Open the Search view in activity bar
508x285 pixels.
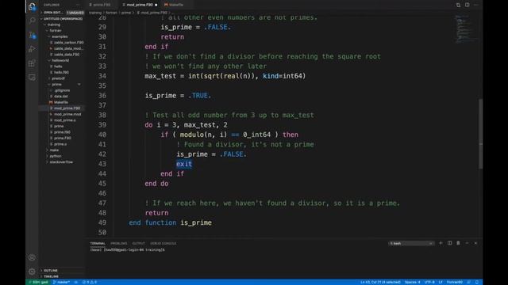32,21
